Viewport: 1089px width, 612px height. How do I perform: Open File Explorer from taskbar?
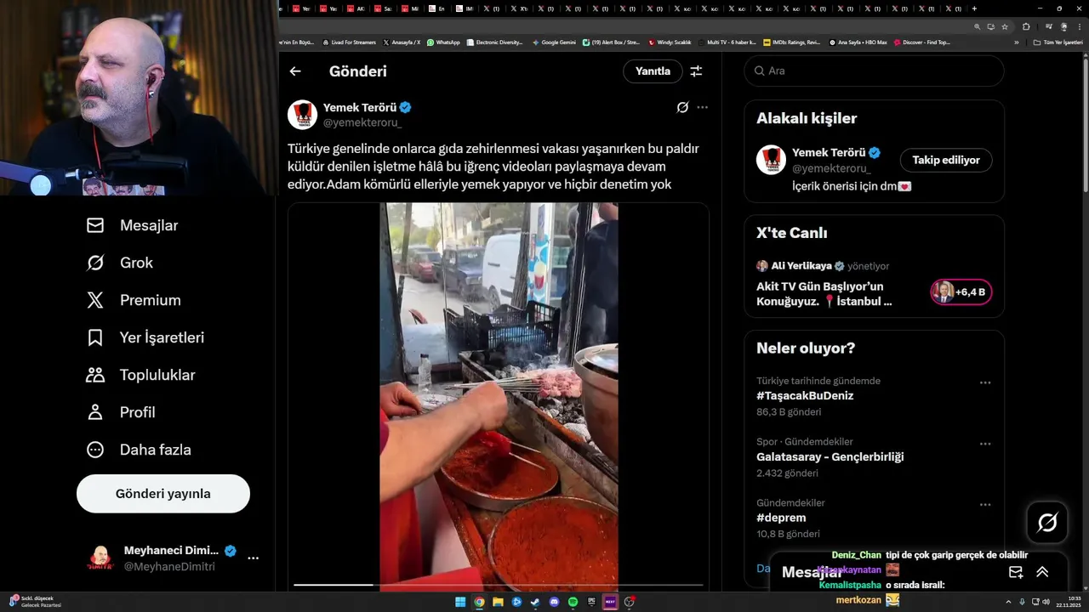click(498, 603)
